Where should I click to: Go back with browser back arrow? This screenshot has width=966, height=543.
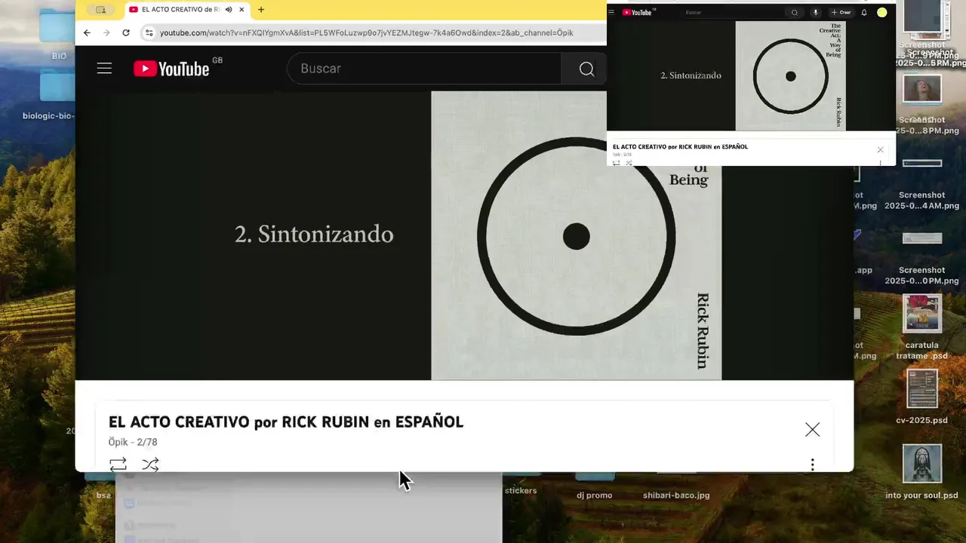coord(87,32)
